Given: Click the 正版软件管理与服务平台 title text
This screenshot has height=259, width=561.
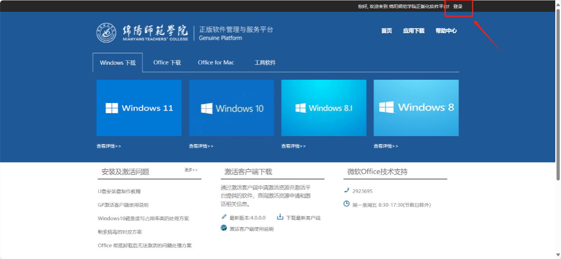Looking at the screenshot, I should coord(236,30).
